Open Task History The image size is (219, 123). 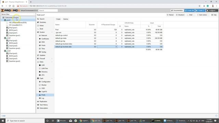[43, 105]
